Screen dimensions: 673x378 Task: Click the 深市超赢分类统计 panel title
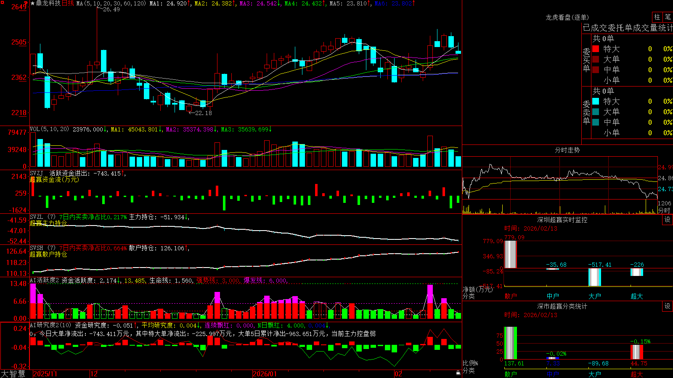click(562, 306)
